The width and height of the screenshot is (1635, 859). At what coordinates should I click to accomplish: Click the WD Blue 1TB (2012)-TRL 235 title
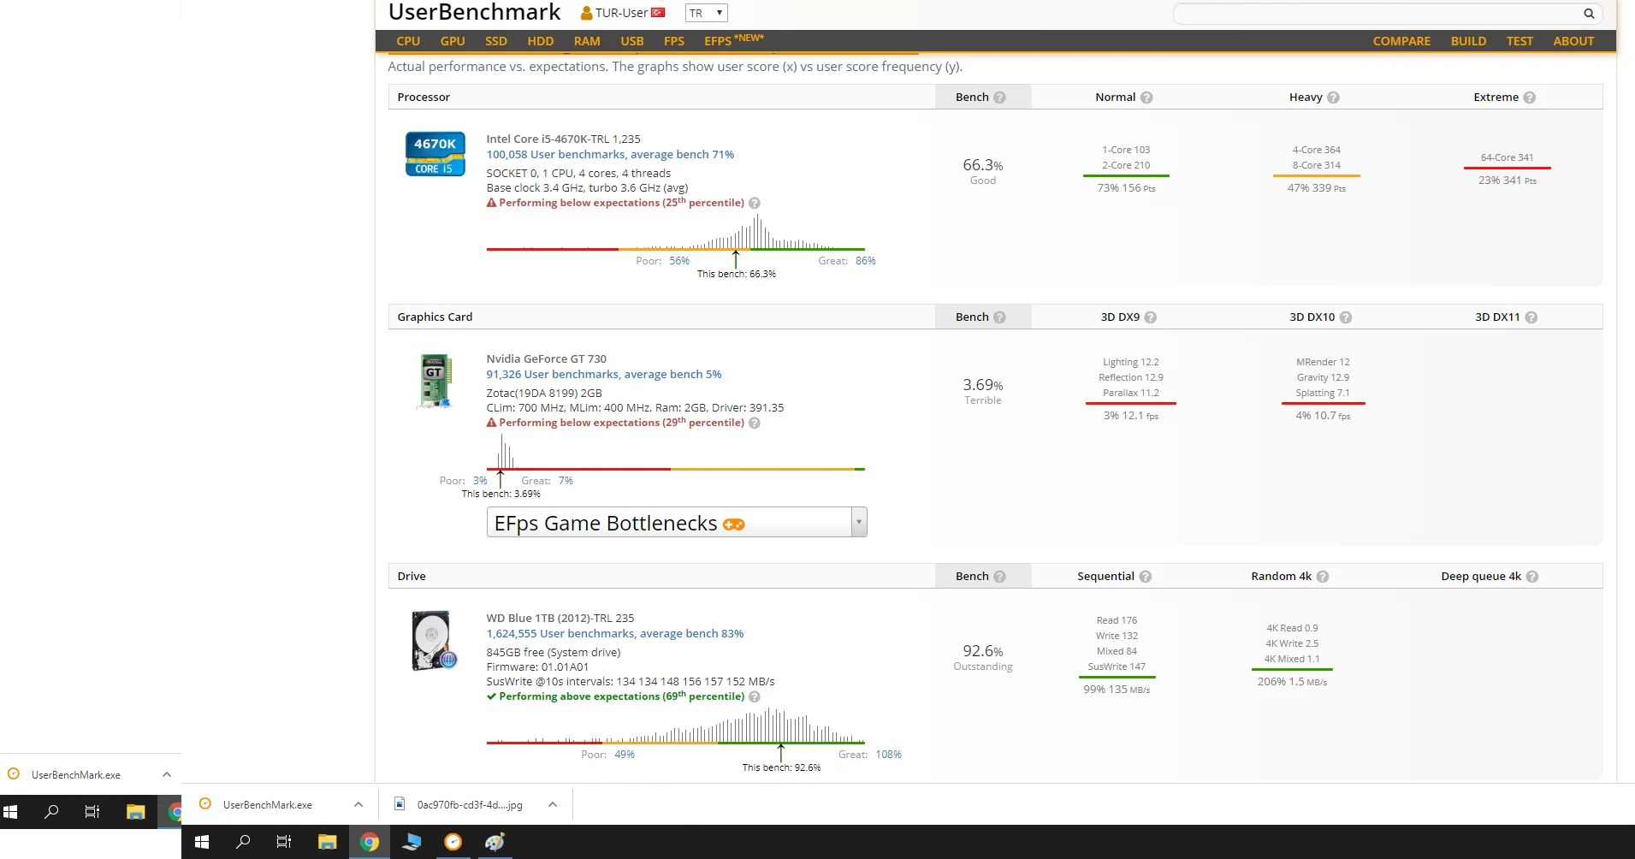(x=560, y=619)
